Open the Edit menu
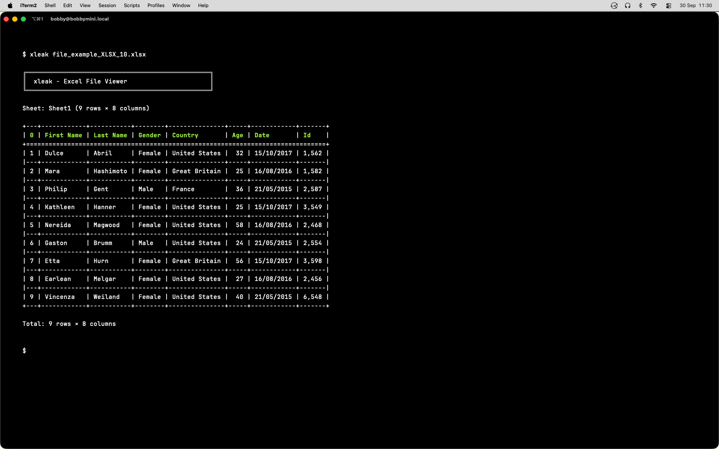The width and height of the screenshot is (719, 449). pos(68,6)
